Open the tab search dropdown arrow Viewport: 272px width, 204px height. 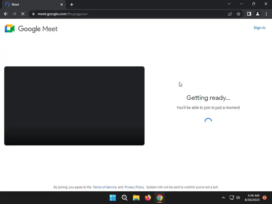coord(229,4)
